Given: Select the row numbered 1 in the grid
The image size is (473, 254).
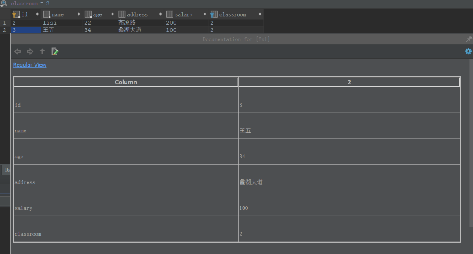Looking at the screenshot, I should [x=4, y=22].
